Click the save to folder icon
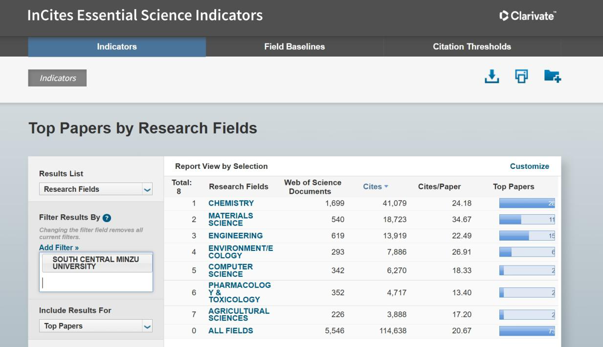This screenshot has height=347, width=603. [552, 76]
